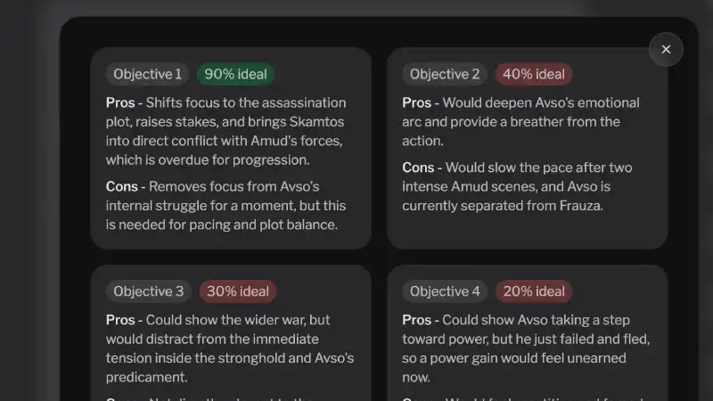Click the red 40% ideal badge
The width and height of the screenshot is (713, 401).
(x=533, y=74)
